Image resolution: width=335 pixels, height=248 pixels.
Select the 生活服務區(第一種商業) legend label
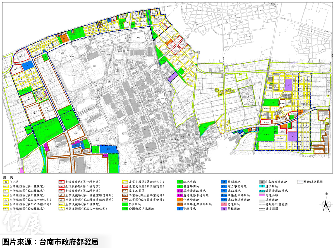82,182
